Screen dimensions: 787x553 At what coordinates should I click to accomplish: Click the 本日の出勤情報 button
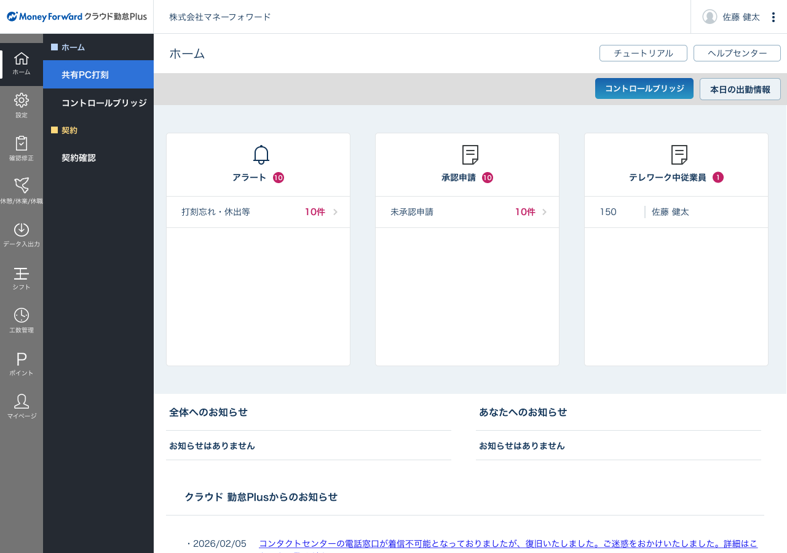(x=740, y=89)
